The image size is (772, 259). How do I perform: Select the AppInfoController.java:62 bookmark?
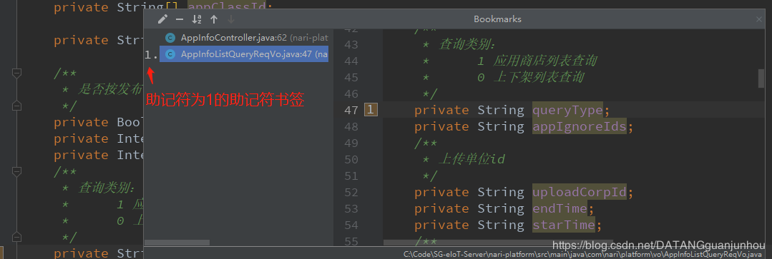click(x=244, y=38)
